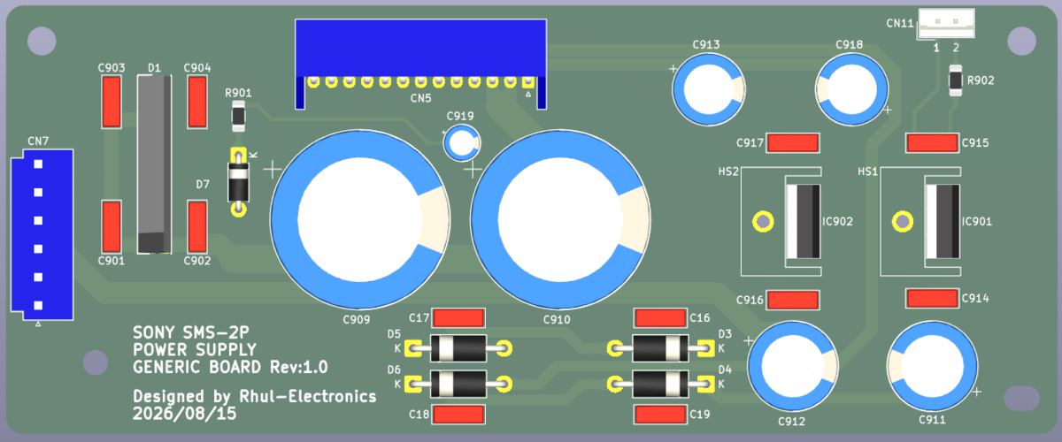Click the red pad of C903

pyautogui.click(x=112, y=102)
